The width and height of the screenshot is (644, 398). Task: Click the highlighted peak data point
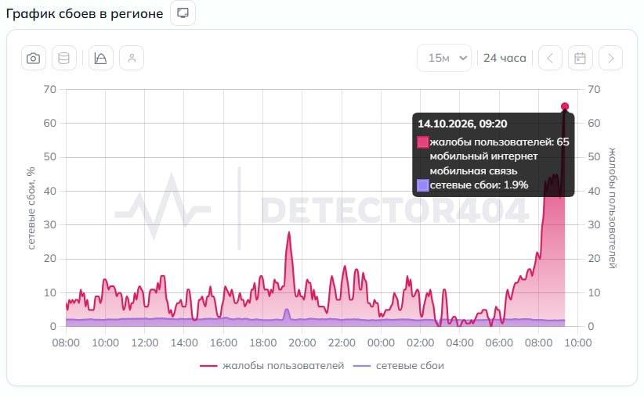coord(565,106)
